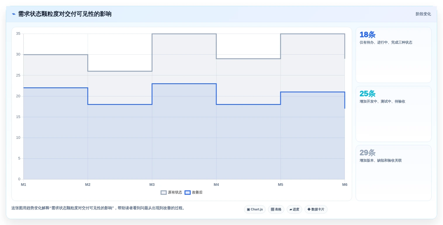Select the Chart.js tag chip
This screenshot has width=443, height=225.
point(255,209)
